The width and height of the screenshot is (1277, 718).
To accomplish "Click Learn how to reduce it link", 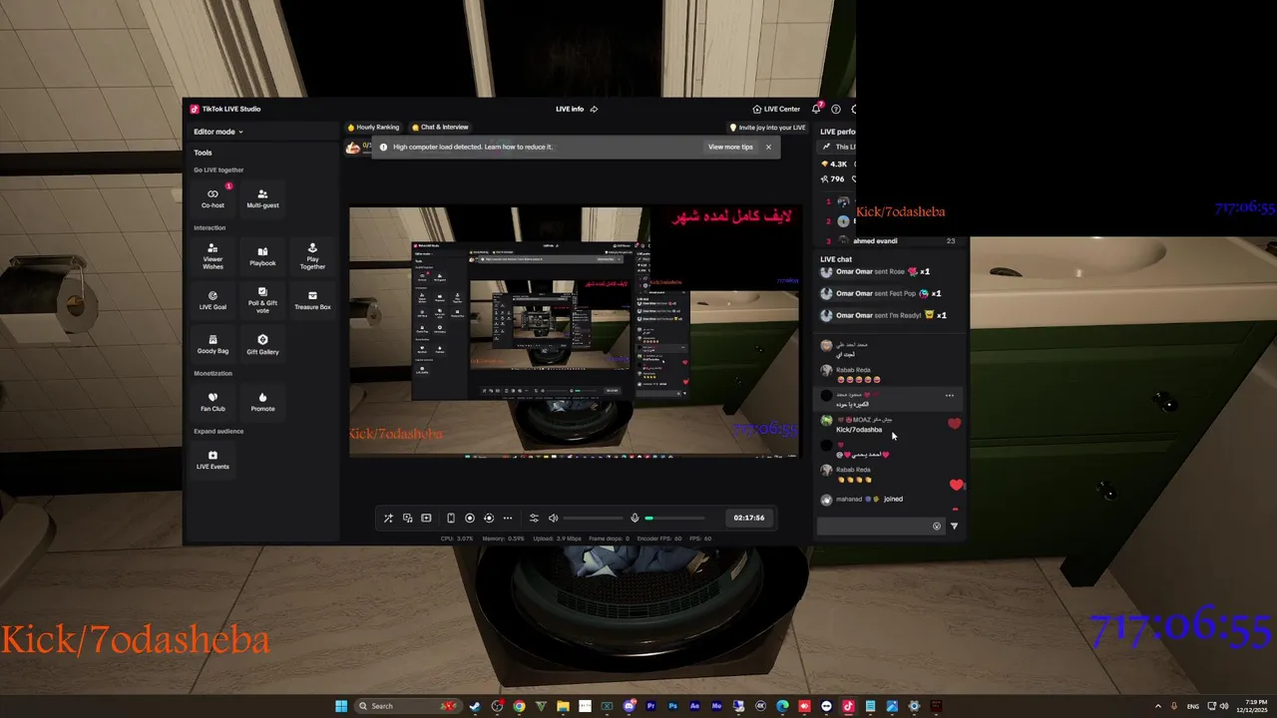I will 518,147.
